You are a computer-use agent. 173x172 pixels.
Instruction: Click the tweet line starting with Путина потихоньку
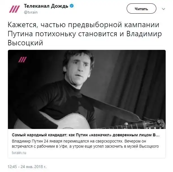(x=85, y=34)
